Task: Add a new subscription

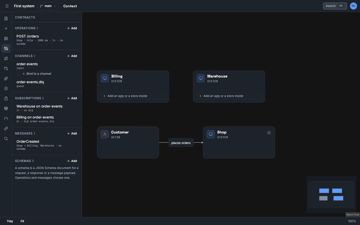Action: tap(72, 98)
